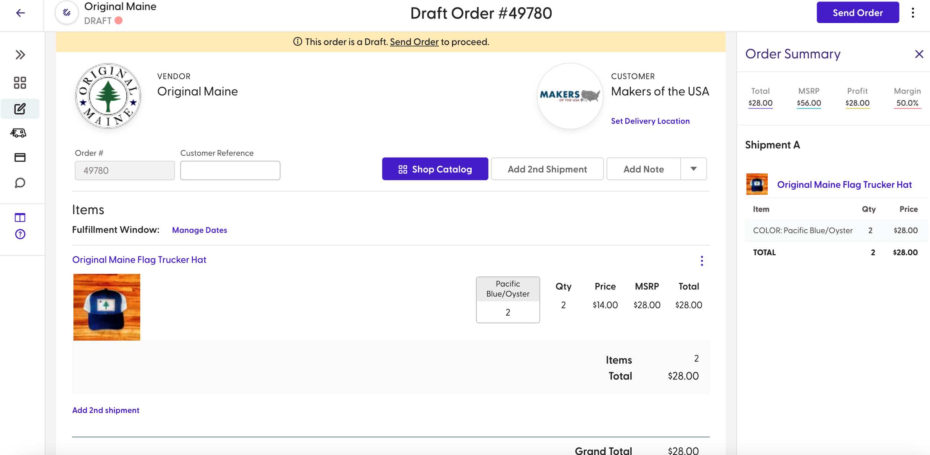Click the back arrow icon
This screenshot has width=930, height=455.
(20, 13)
